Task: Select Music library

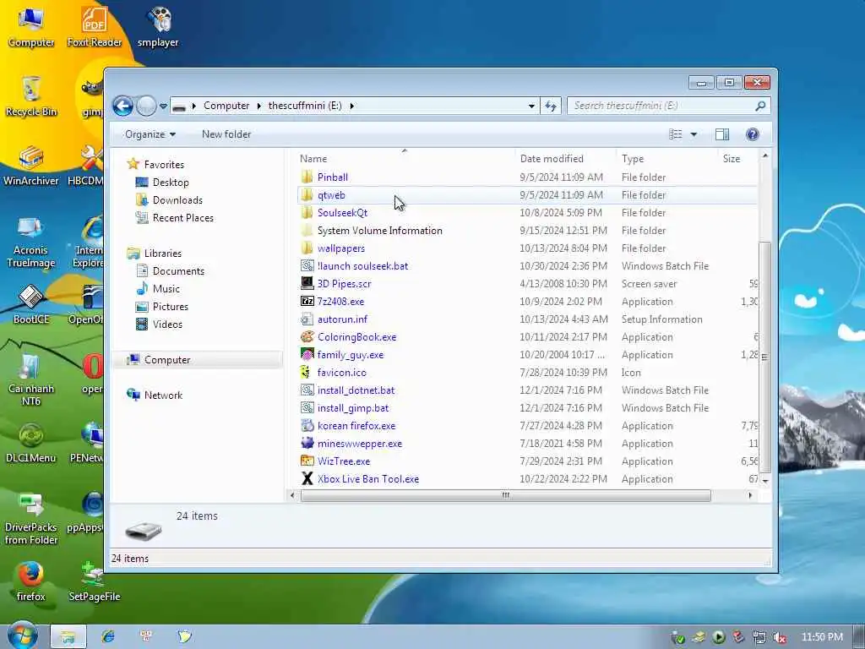Action: coord(166,289)
